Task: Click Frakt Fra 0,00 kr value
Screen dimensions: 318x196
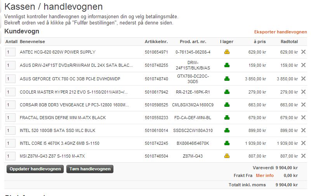Action: [x=290, y=175]
